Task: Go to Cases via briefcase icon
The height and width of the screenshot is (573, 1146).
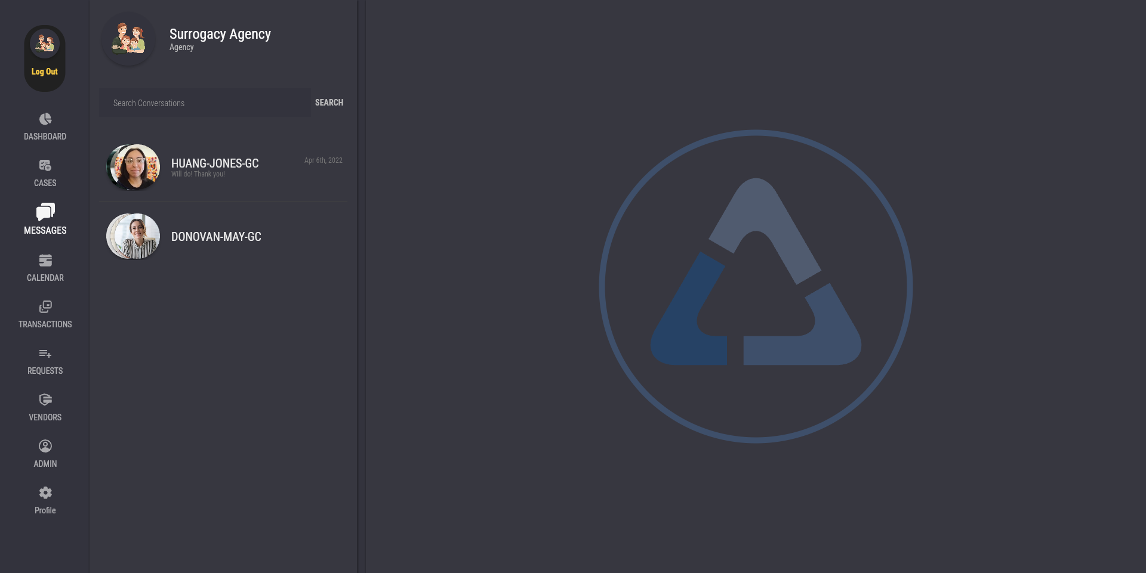Action: pyautogui.click(x=45, y=165)
